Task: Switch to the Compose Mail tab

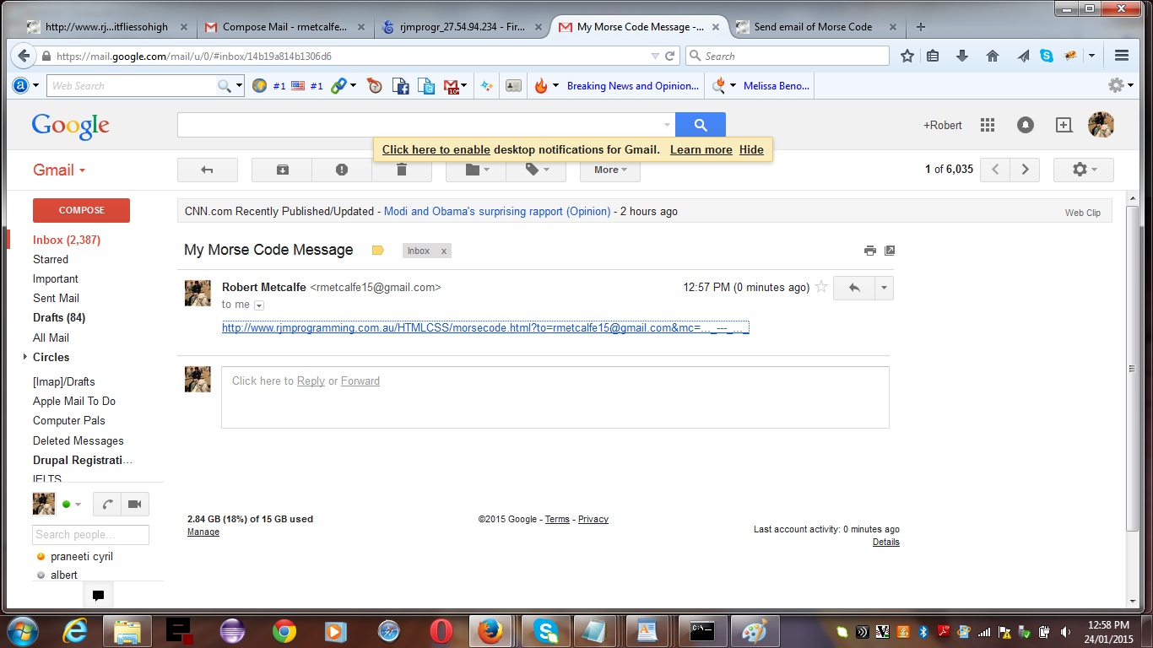Action: [286, 27]
